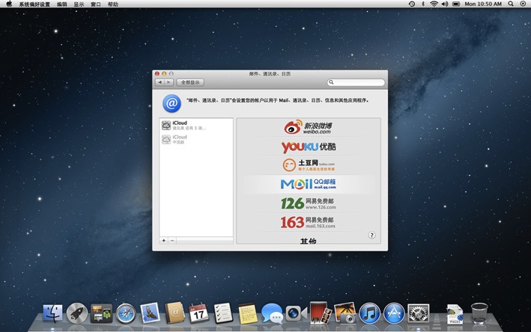Image resolution: width=531 pixels, height=332 pixels.
Task: Click the battery status icon
Action: click(456, 4)
